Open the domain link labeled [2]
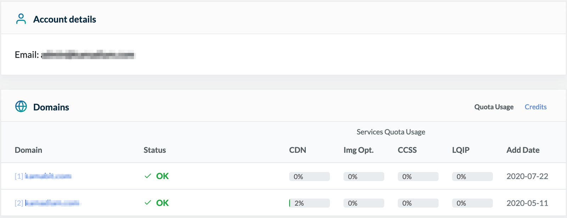Viewport: 567px width, 218px height. coord(47,203)
